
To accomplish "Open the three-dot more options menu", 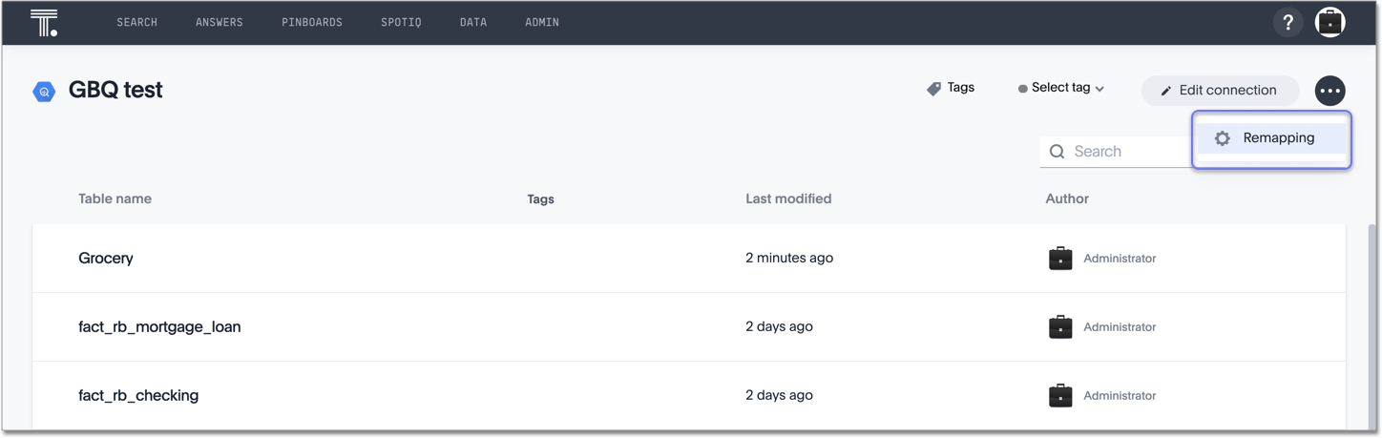I will (x=1330, y=91).
